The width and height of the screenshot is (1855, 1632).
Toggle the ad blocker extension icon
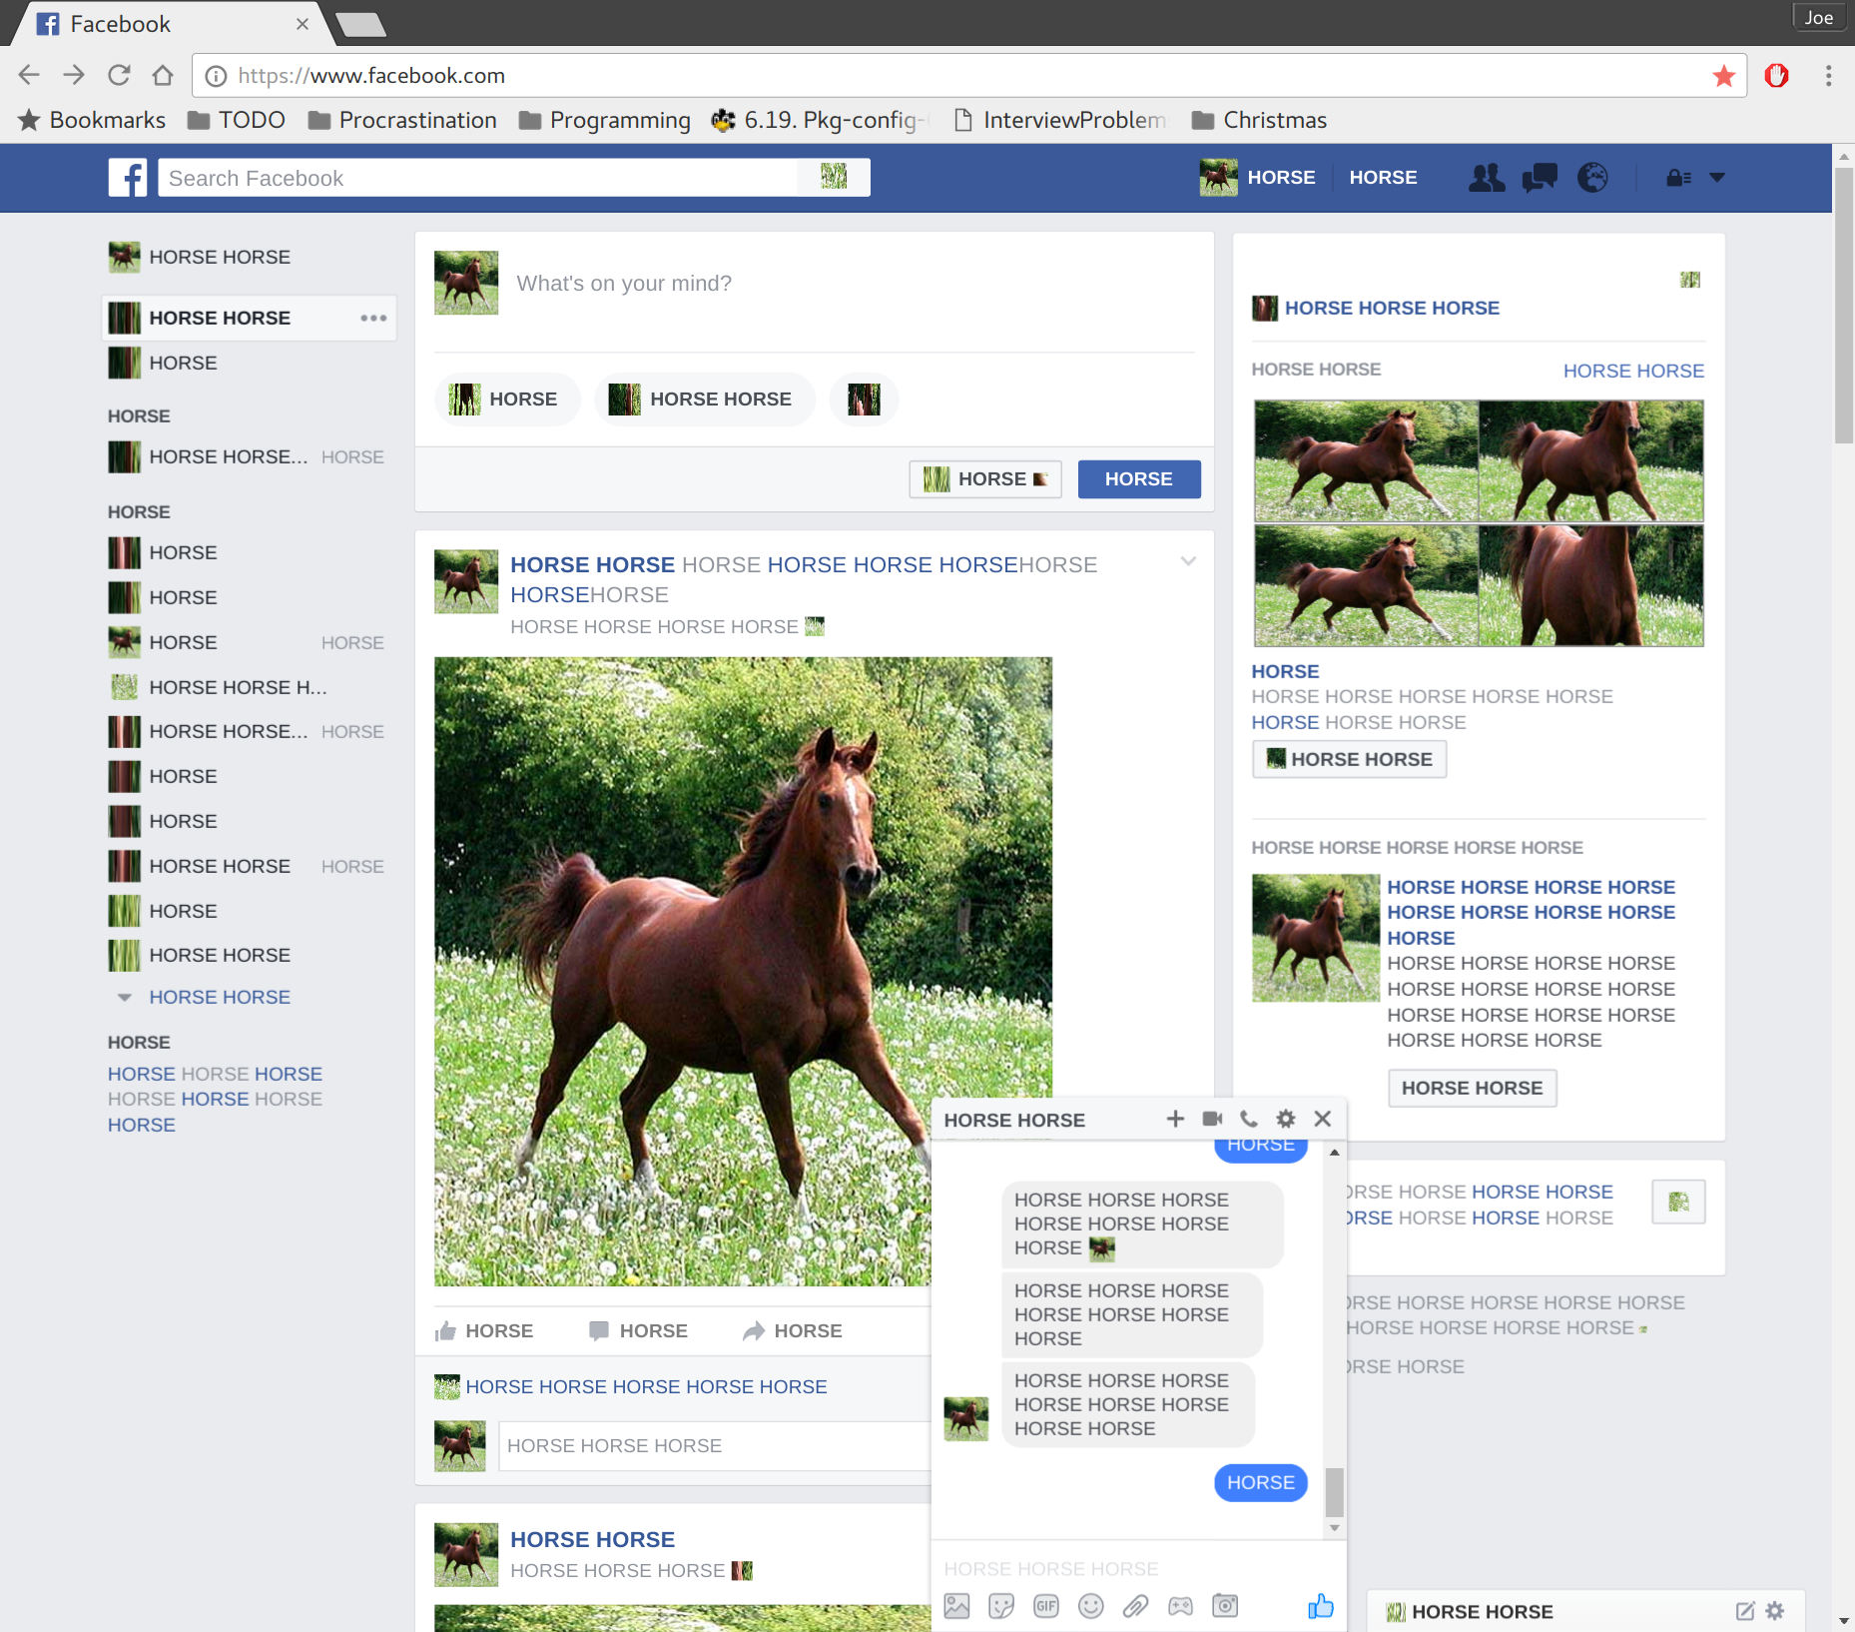(1776, 75)
